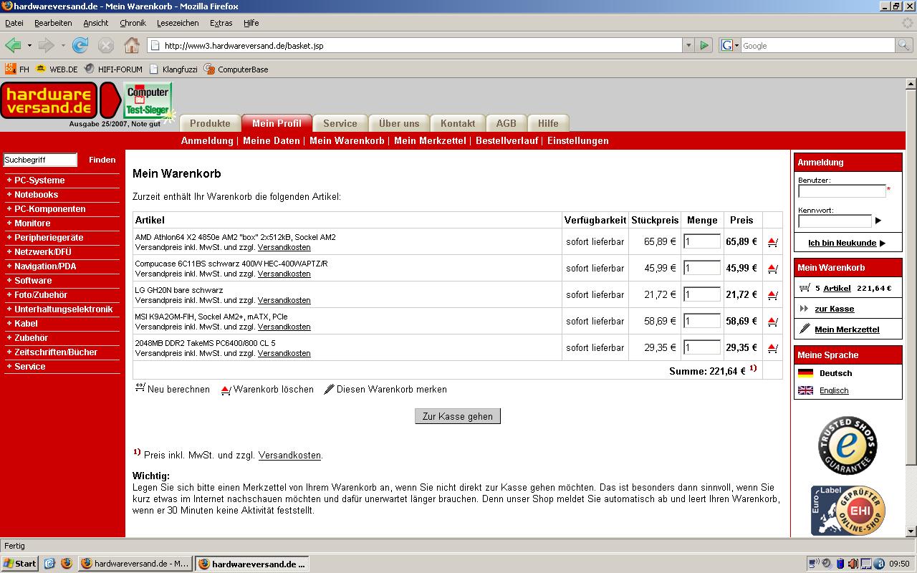Click the login arrow next to Kennwort
Screen dimensions: 917x573
pos(878,221)
